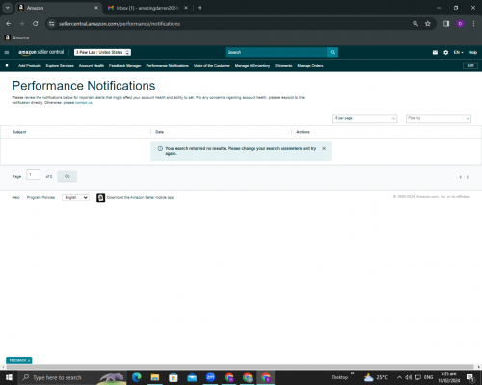Viewport: 482px width, 385px height.
Task: Click the horizontal scrollbar at page bottom
Action: click(x=240, y=367)
